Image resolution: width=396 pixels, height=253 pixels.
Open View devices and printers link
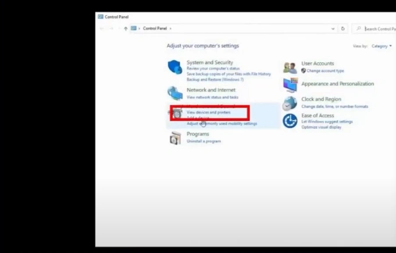coord(208,112)
